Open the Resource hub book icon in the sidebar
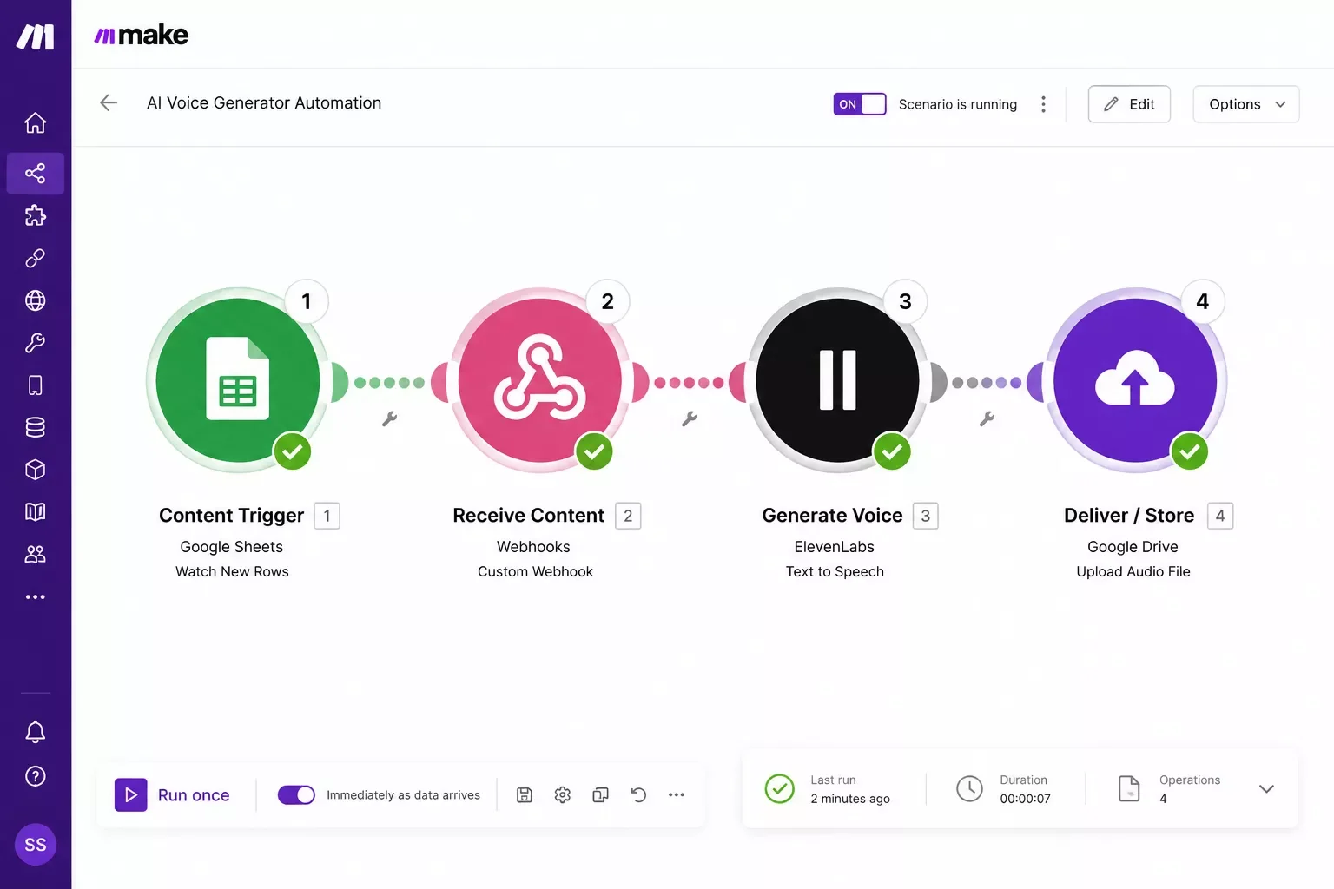This screenshot has height=889, width=1334. tap(36, 511)
